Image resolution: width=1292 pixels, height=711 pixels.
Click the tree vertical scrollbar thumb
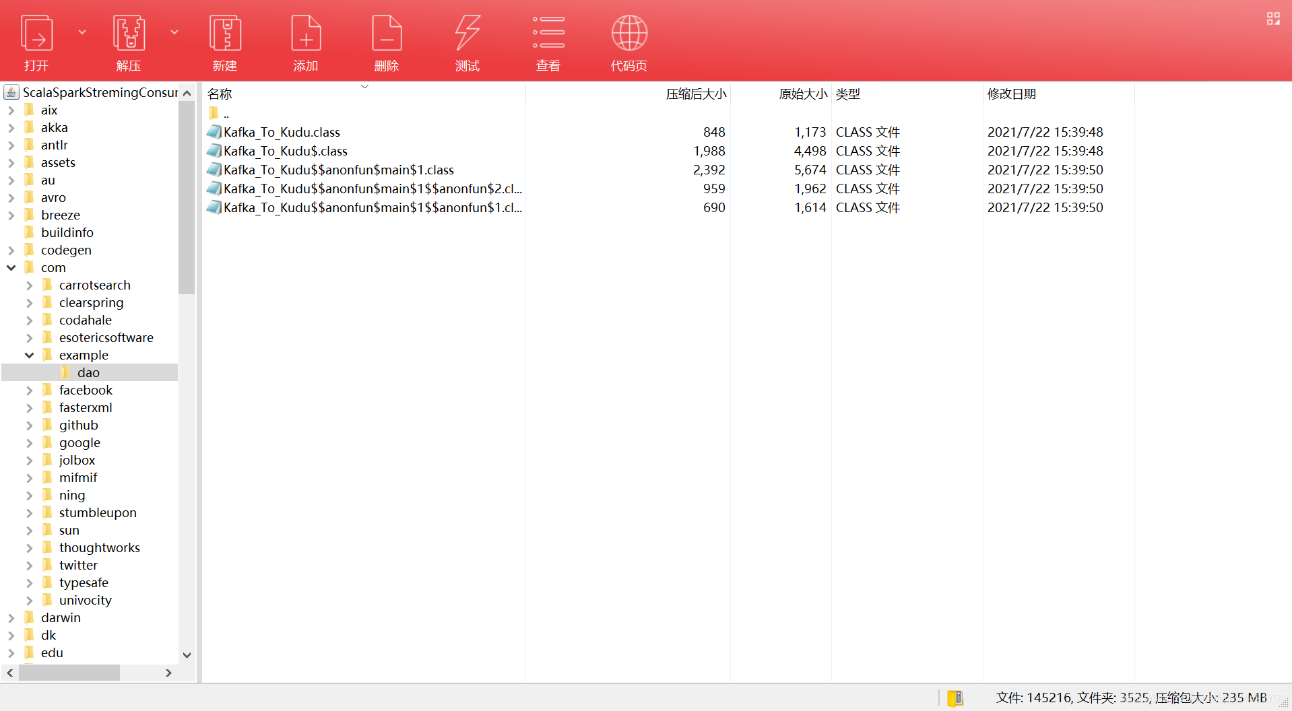(x=187, y=197)
